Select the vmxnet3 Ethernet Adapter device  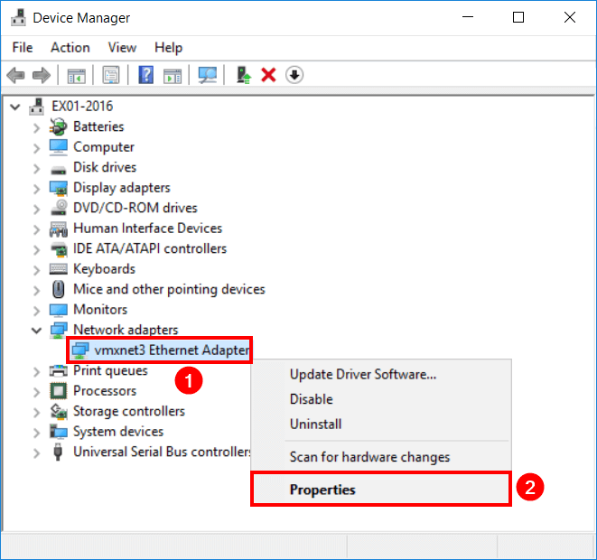pyautogui.click(x=160, y=350)
